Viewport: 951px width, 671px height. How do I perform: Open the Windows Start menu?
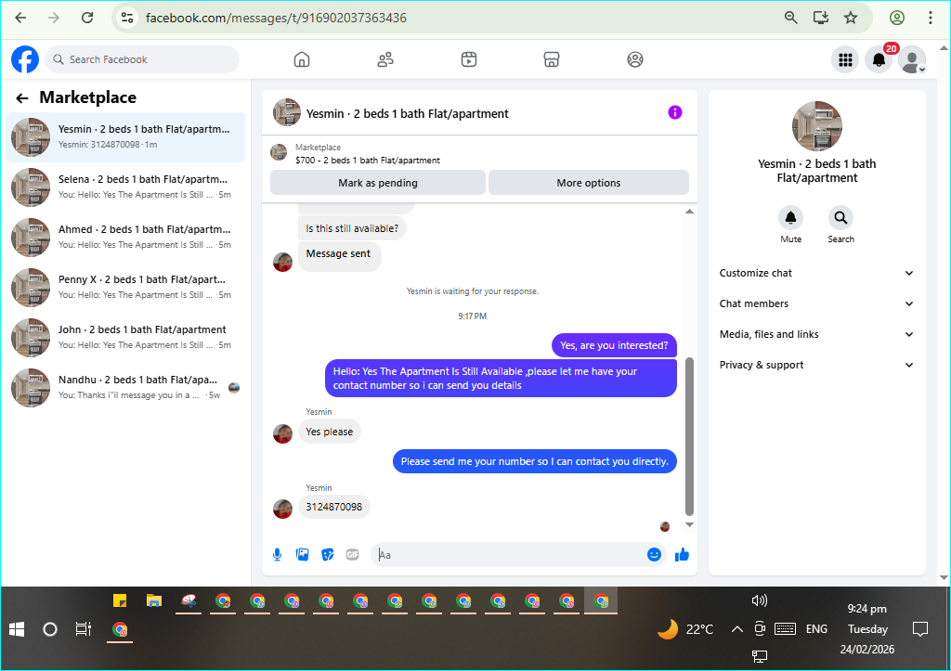[17, 630]
